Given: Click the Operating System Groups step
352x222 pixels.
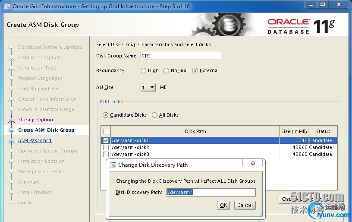Looking at the screenshot, I should (48, 151).
